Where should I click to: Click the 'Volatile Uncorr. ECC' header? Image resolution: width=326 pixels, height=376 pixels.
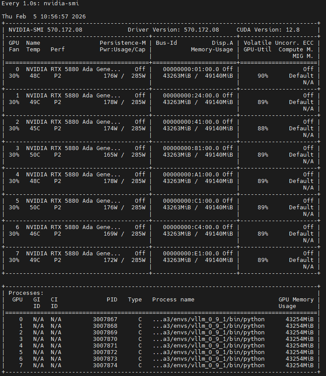click(279, 43)
